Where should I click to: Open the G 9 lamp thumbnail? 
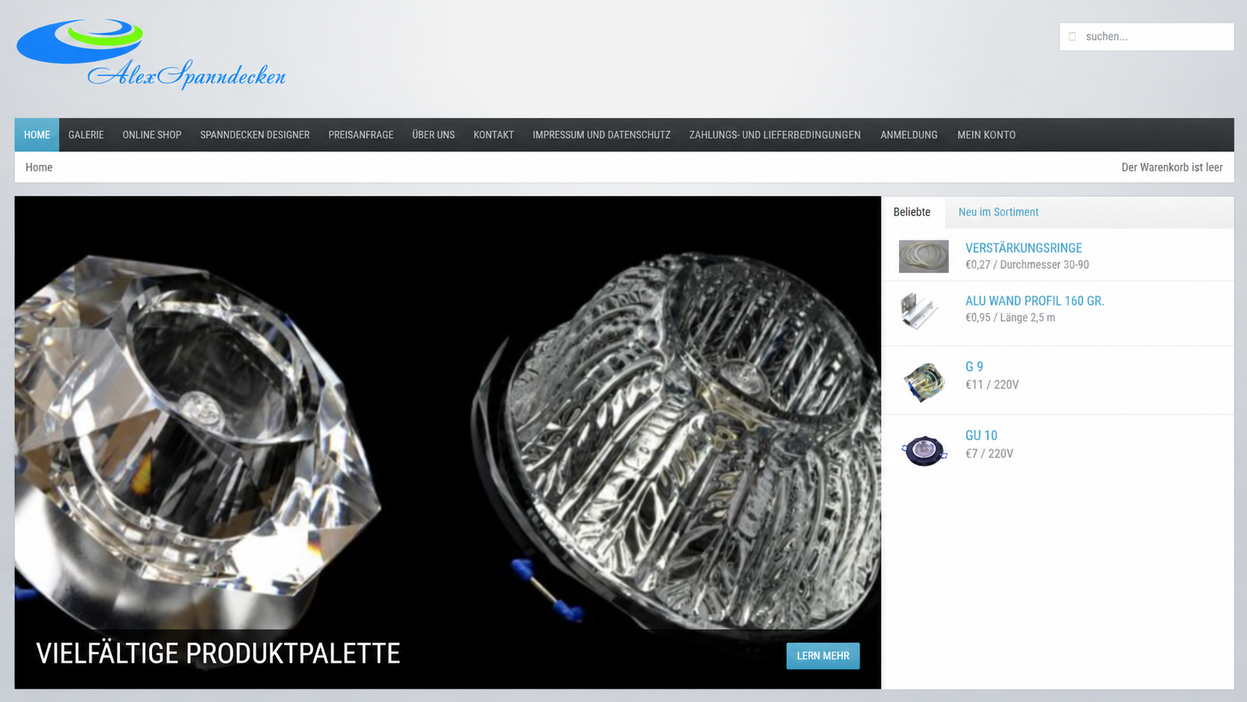coord(923,381)
